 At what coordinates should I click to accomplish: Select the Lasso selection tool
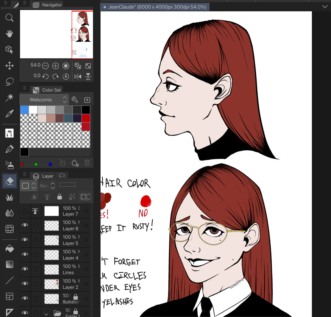(x=10, y=82)
